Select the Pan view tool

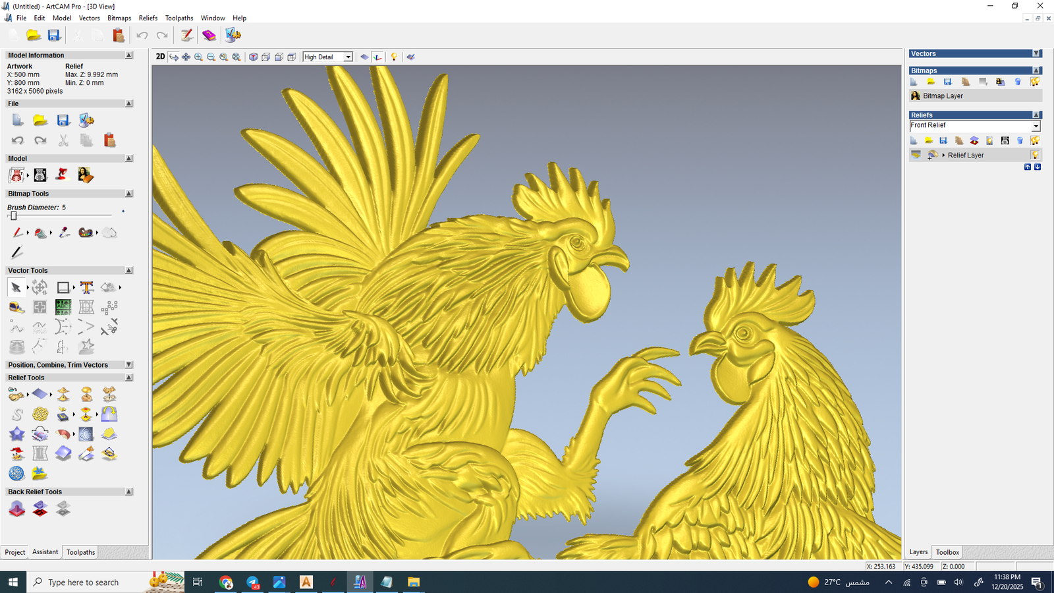click(x=186, y=57)
